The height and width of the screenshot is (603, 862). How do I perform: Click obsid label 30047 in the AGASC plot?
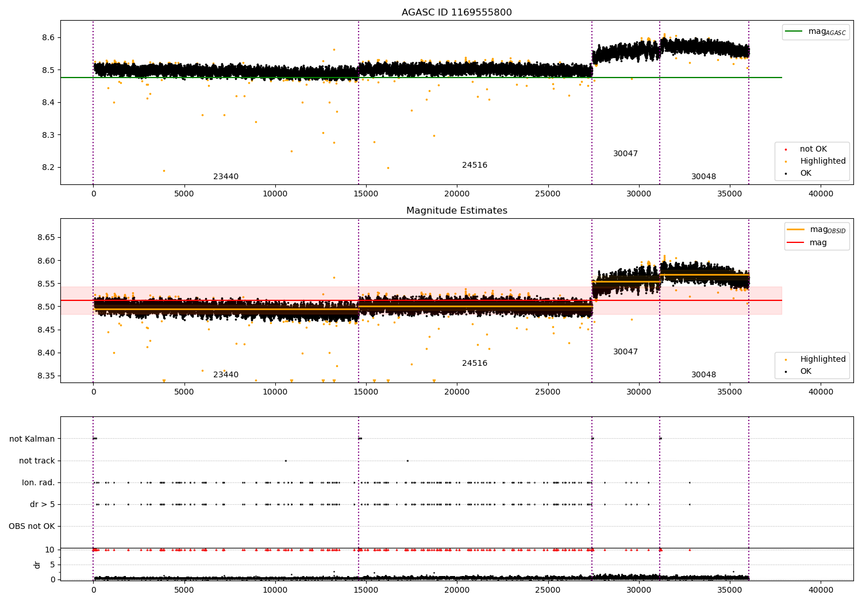(625, 154)
